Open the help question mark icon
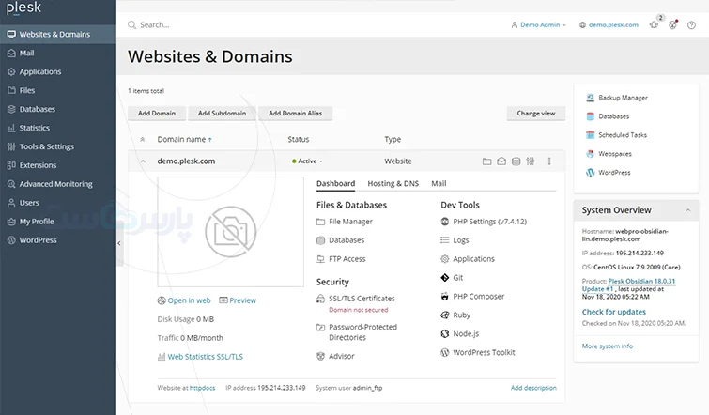Viewport: 709px width, 415px height. coord(691,25)
